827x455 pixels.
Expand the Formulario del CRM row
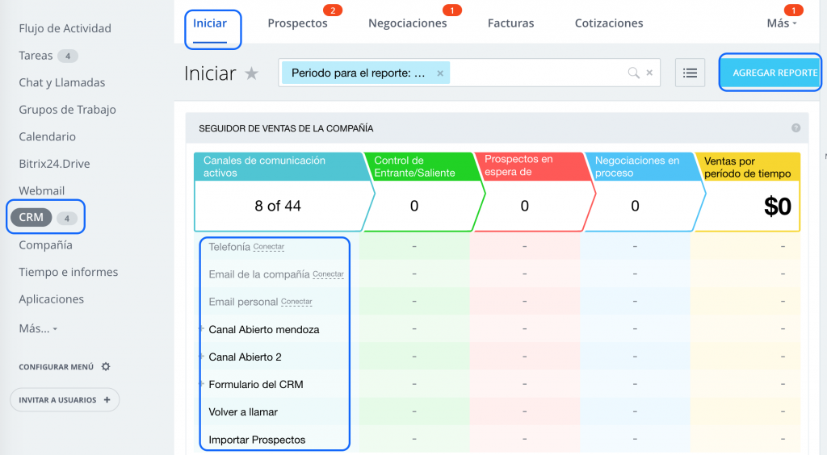click(200, 383)
